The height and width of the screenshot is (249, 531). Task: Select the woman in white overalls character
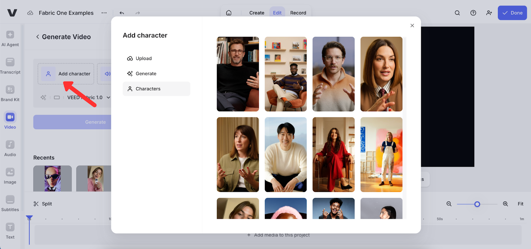[x=381, y=155]
